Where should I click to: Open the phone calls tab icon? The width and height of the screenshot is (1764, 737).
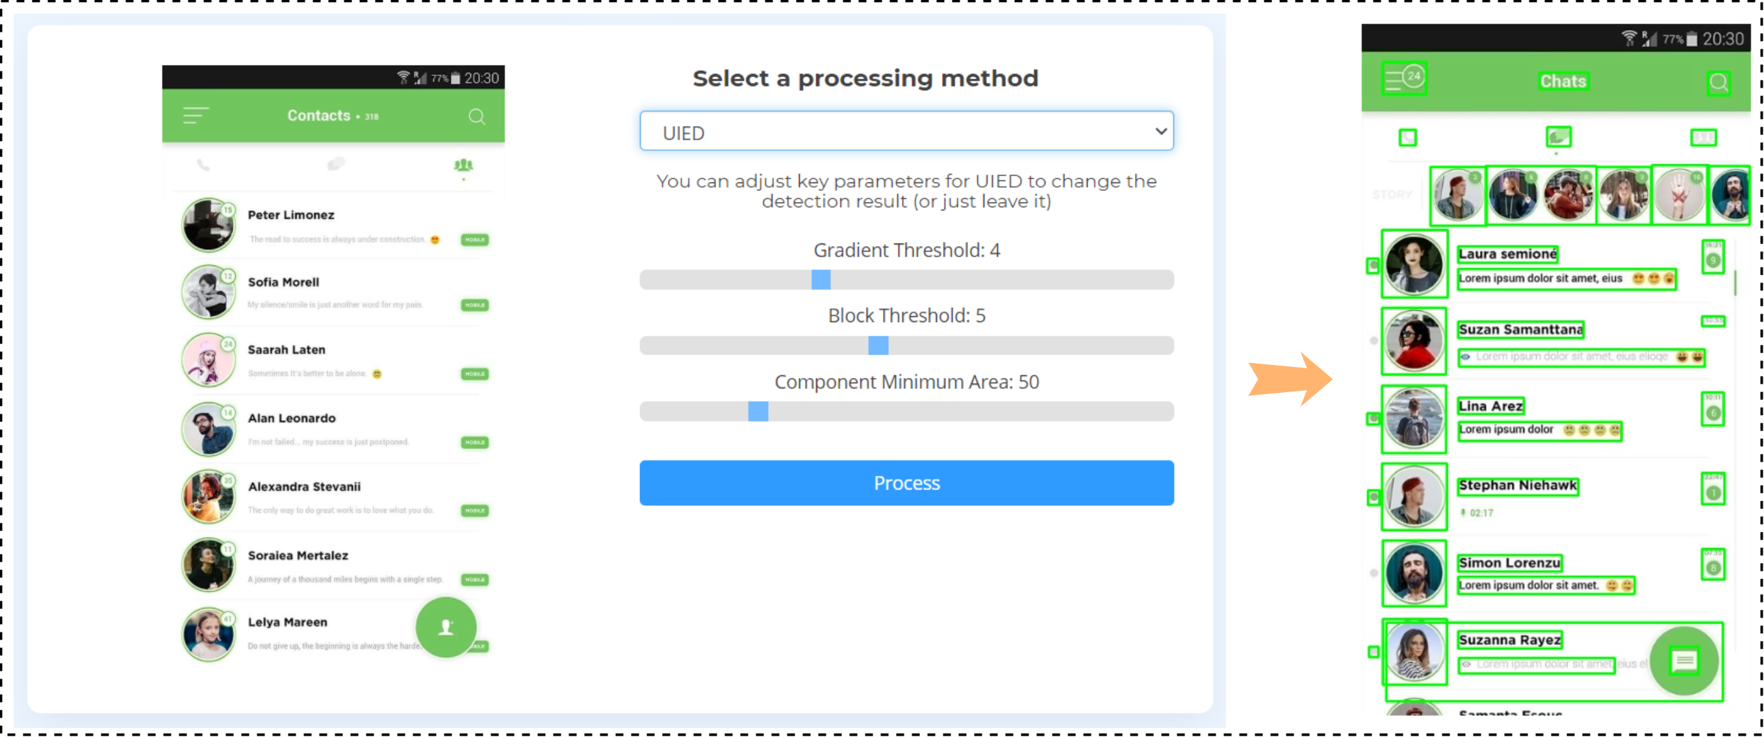[x=203, y=165]
